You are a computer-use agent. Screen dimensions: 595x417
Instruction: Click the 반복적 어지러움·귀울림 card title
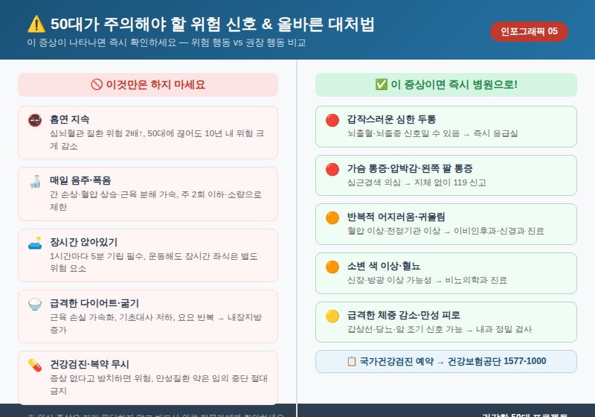(396, 217)
